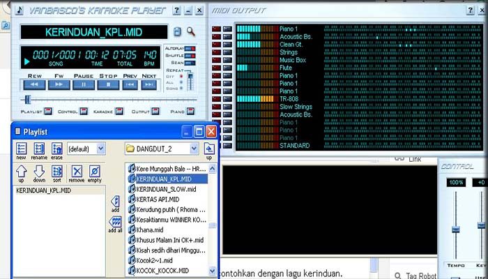Toggle the Piano window button
The width and height of the screenshot is (488, 279).
(x=191, y=111)
